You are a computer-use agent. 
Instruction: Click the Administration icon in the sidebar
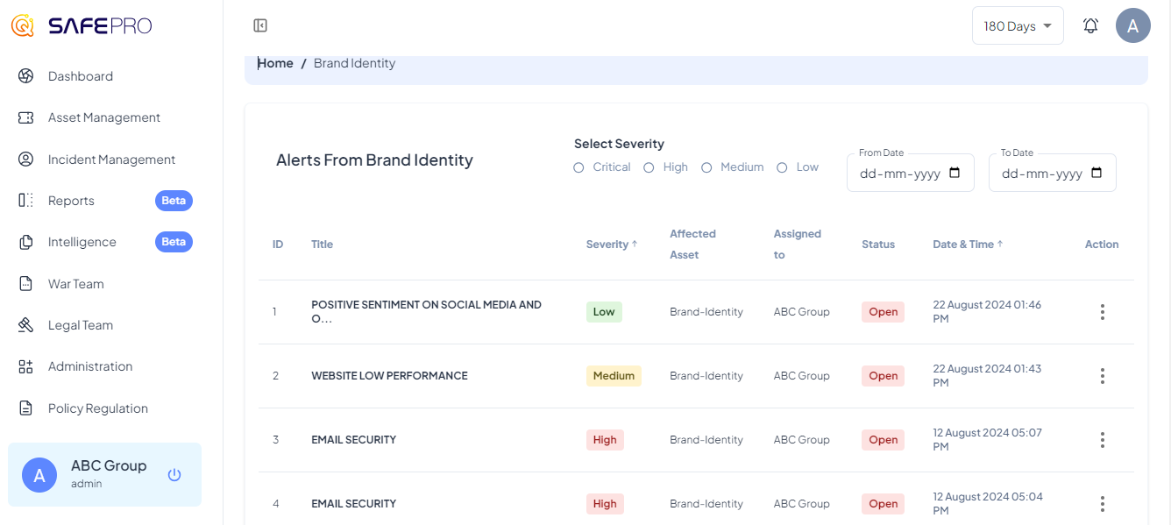(x=25, y=366)
